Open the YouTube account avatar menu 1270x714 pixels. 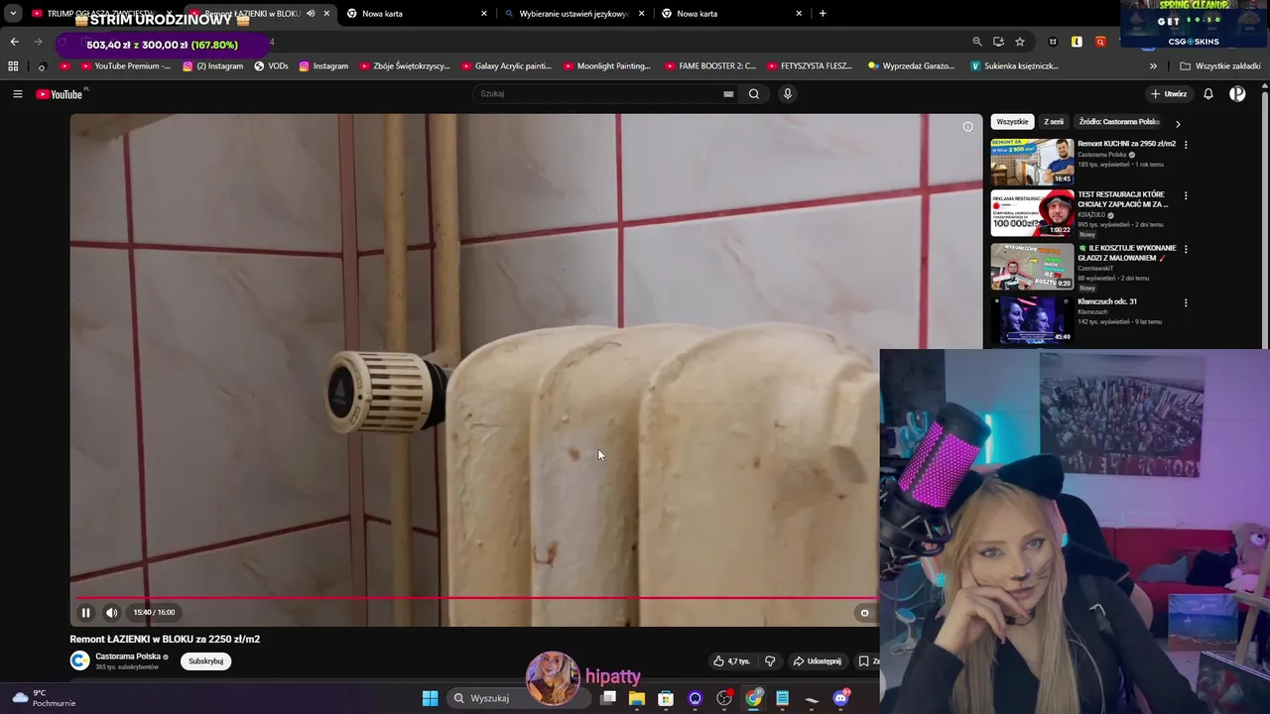(1237, 94)
